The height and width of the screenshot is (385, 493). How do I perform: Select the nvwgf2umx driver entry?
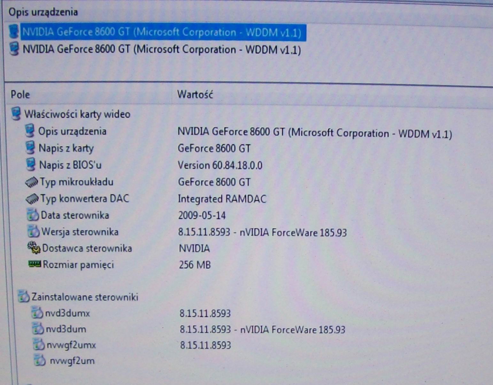[x=71, y=345]
